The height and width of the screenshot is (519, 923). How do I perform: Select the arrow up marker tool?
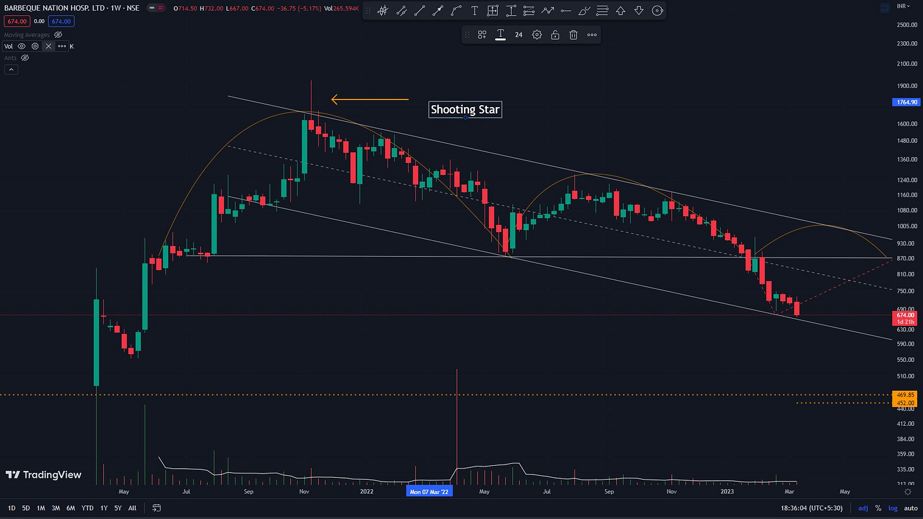pyautogui.click(x=621, y=11)
